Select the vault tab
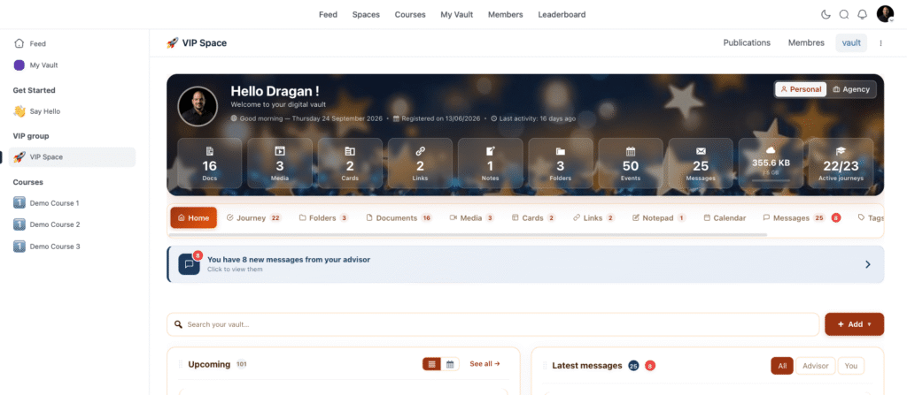This screenshot has height=395, width=907. coord(851,42)
